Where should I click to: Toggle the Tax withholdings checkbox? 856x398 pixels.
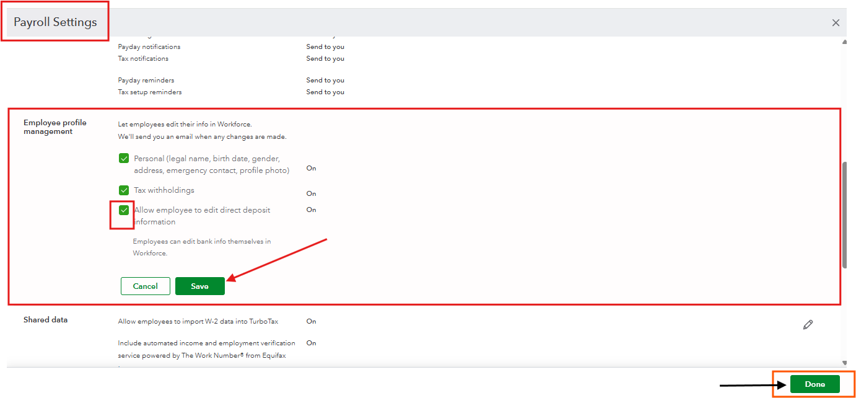[124, 190]
